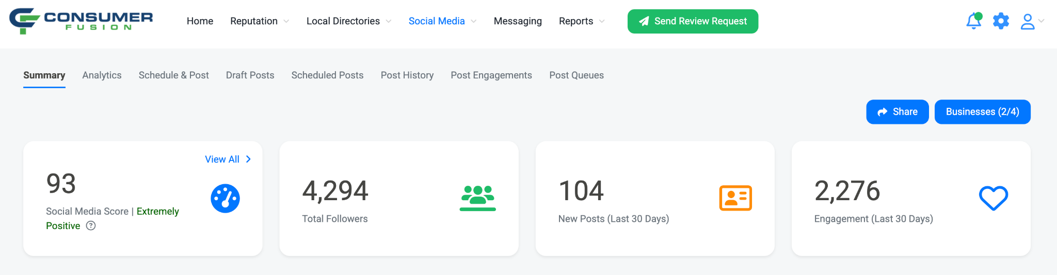Open the user account profile icon
Screen dimensions: 1057x275
[x=1028, y=21]
